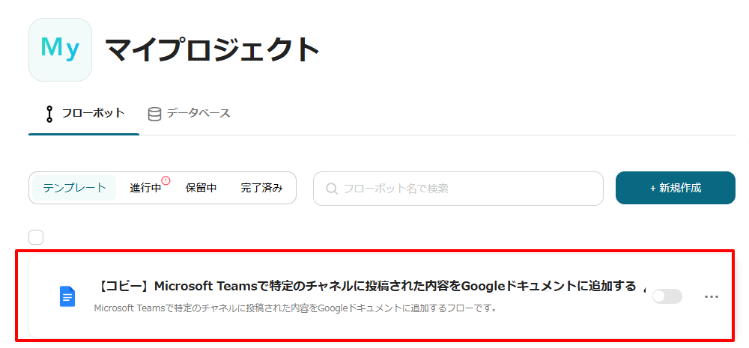The height and width of the screenshot is (348, 749).
Task: Create a new flowbot with + 新規作成
Action: [676, 188]
